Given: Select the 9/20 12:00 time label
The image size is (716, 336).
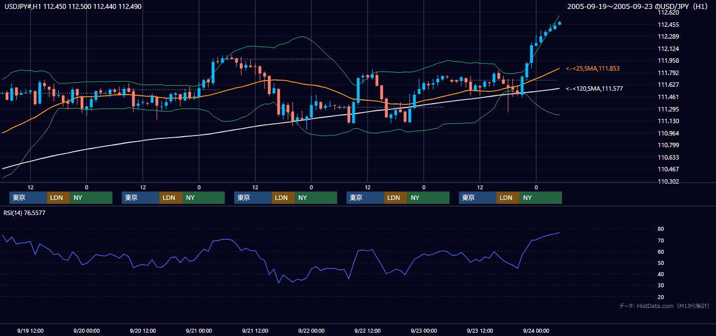Looking at the screenshot, I should (x=142, y=330).
